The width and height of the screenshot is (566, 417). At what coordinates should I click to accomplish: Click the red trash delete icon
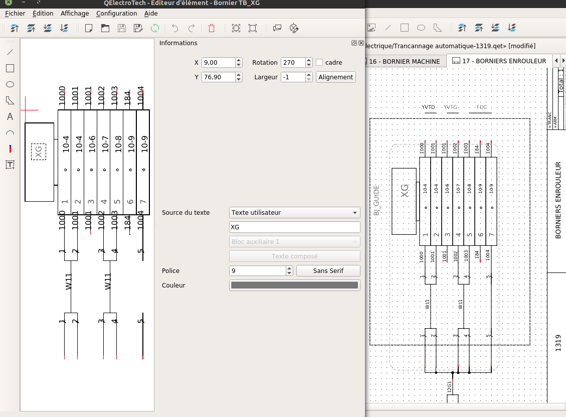(212, 28)
